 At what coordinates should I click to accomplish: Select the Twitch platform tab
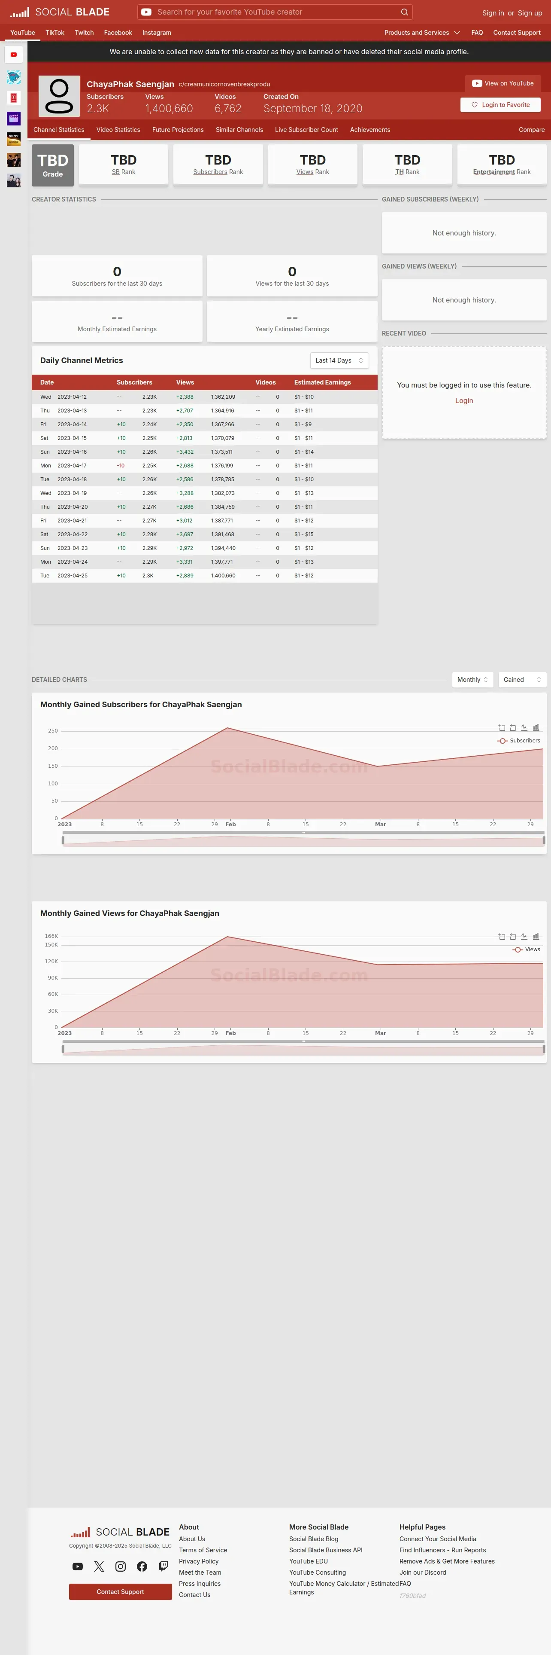coord(84,33)
